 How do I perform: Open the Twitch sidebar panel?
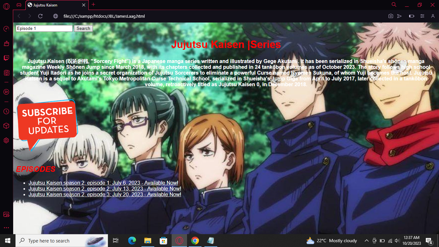[6, 58]
